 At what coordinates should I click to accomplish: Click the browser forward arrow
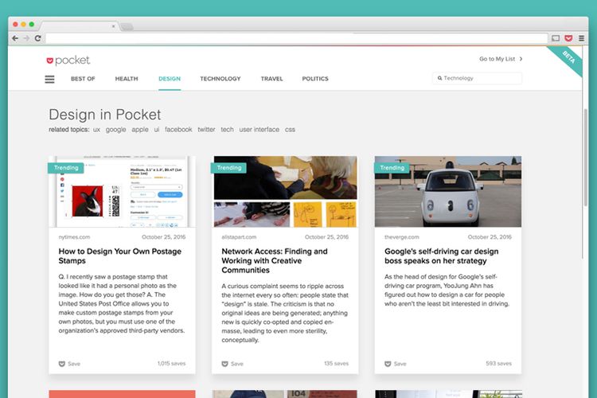point(26,38)
